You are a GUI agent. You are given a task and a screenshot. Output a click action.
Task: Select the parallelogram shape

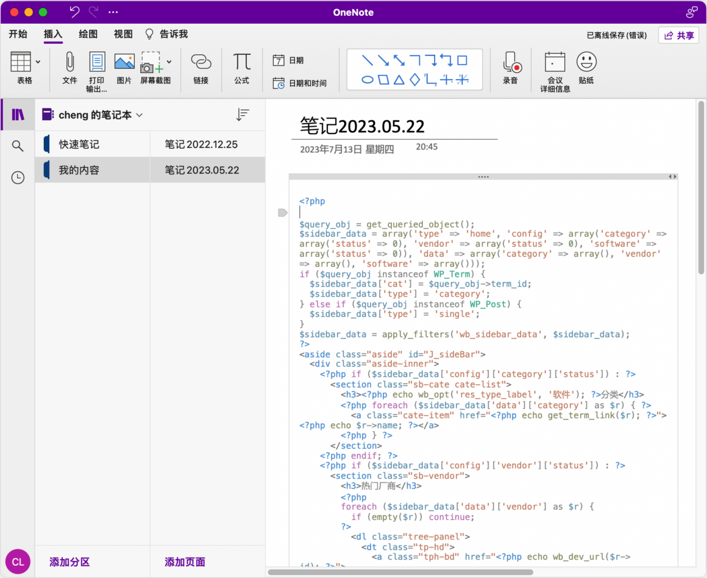pyautogui.click(x=383, y=80)
